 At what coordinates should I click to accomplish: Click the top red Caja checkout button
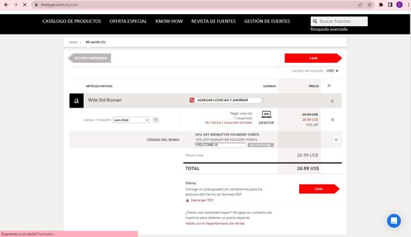pyautogui.click(x=313, y=58)
